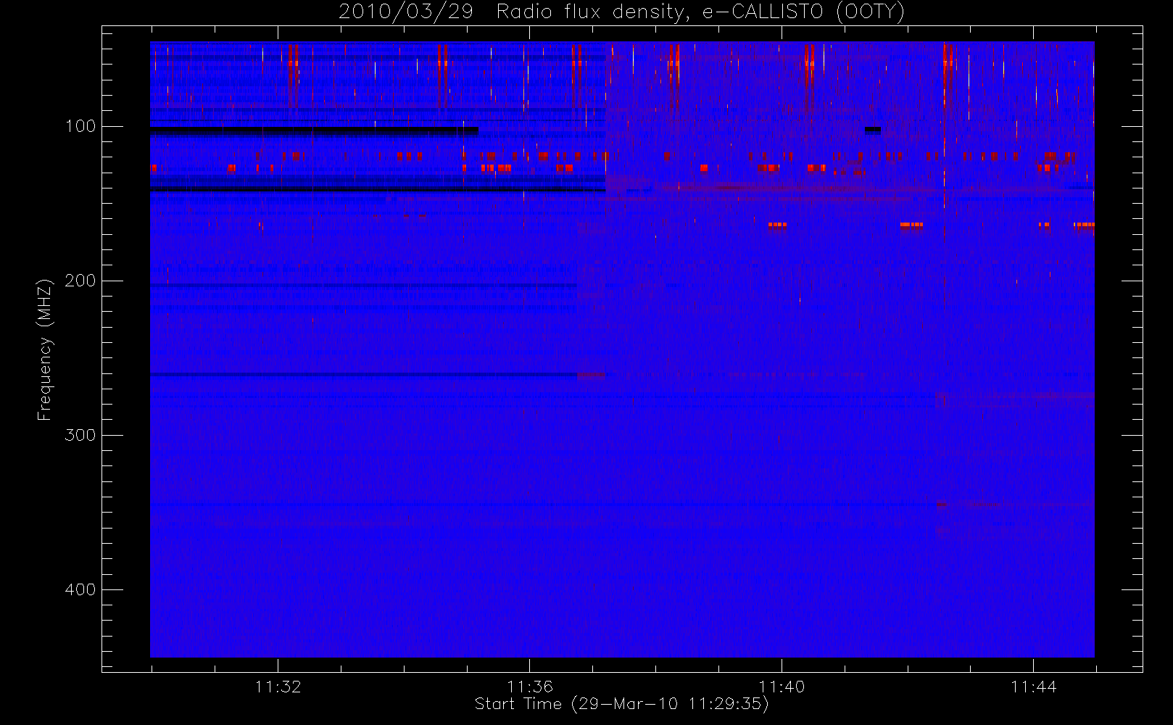The height and width of the screenshot is (725, 1173).
Task: Click the long black band just below 100 MHz
Action: (314, 131)
